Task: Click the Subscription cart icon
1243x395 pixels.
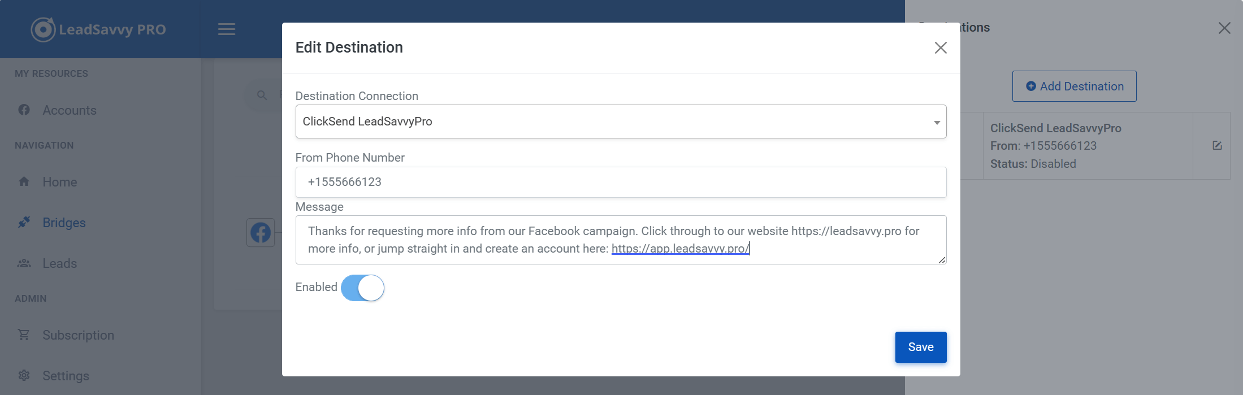Action: pyautogui.click(x=24, y=335)
